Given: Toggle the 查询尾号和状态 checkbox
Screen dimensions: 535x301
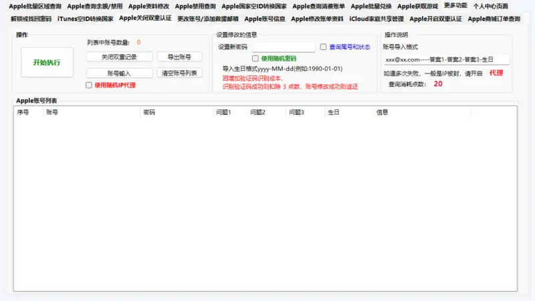Looking at the screenshot, I should click(x=324, y=47).
